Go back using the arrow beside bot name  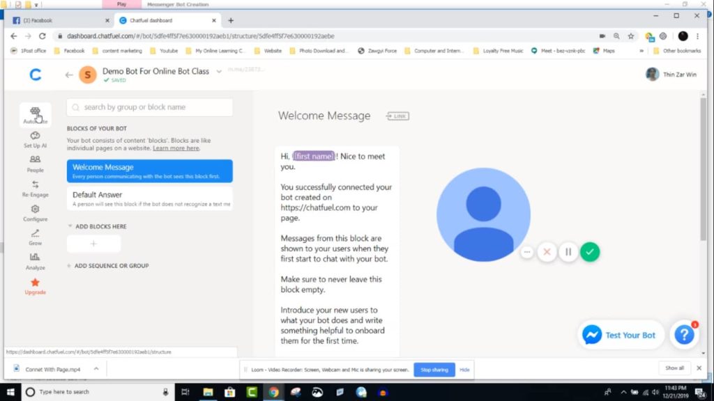pos(69,74)
